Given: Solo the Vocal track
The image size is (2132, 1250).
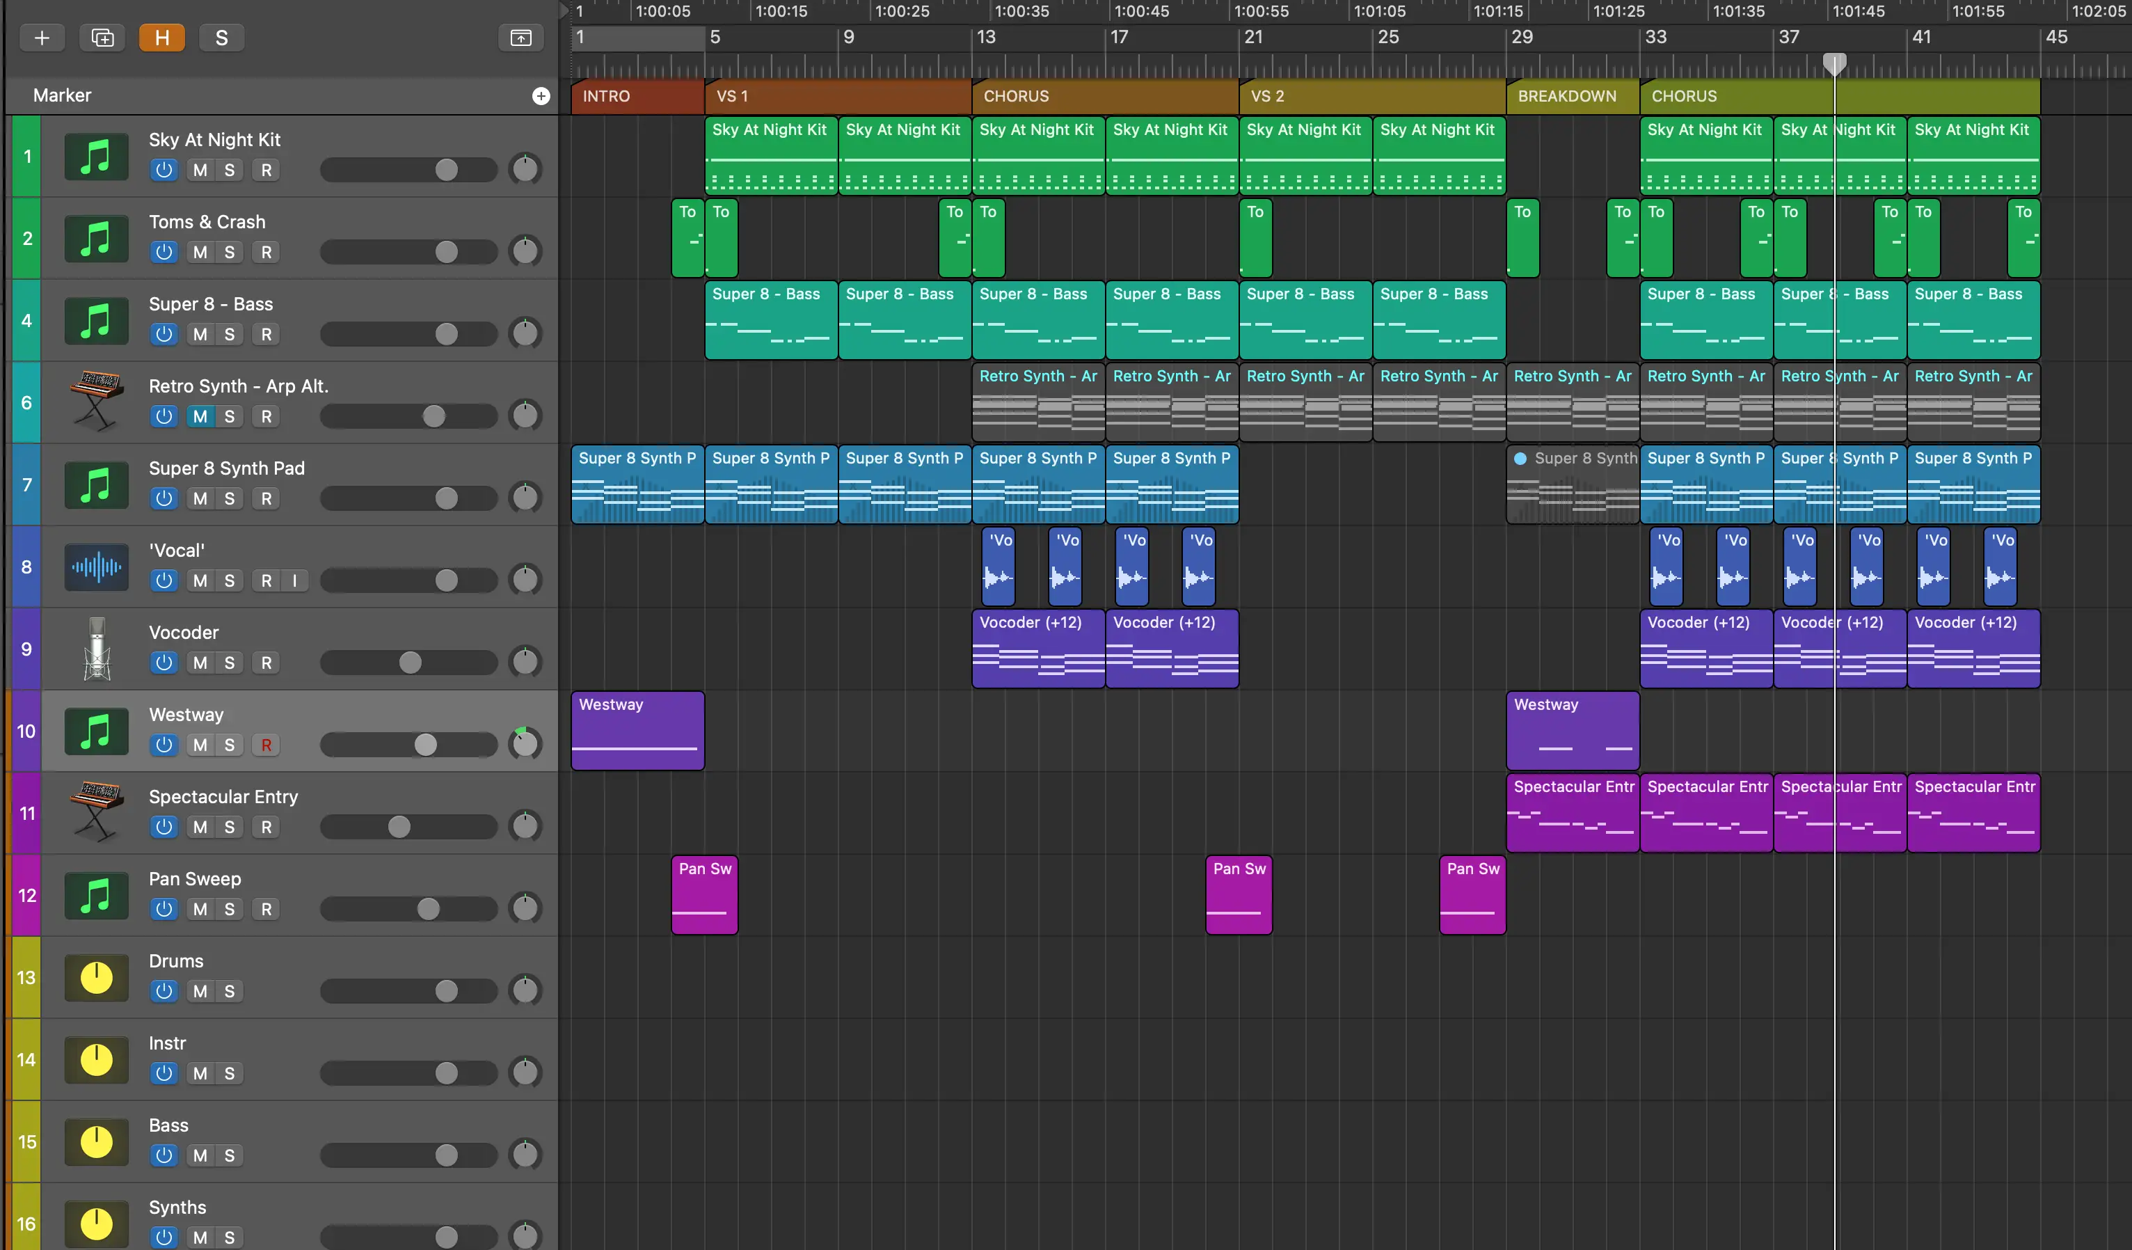Looking at the screenshot, I should pos(230,580).
